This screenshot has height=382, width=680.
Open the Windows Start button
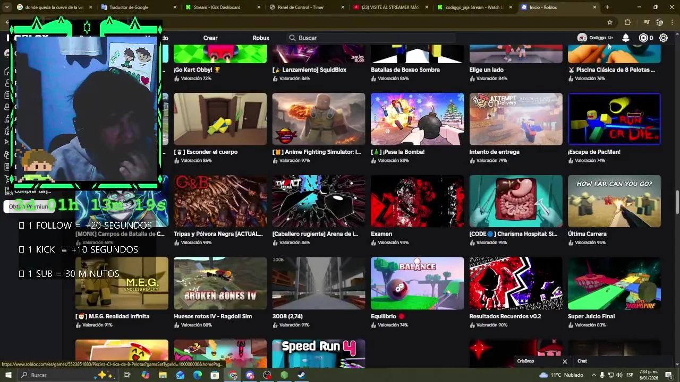pos(8,375)
